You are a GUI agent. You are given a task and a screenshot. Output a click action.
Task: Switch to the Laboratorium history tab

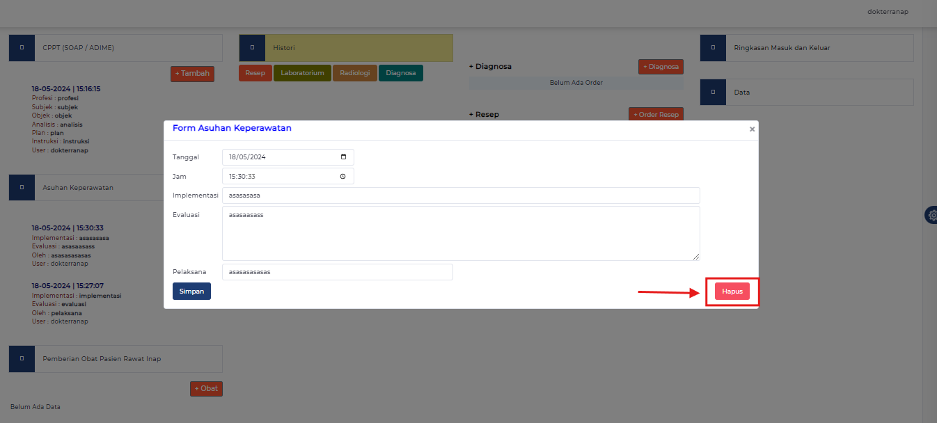click(302, 72)
